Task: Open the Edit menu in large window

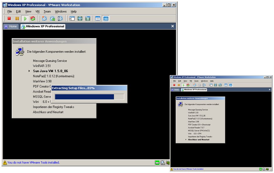Action: pos(18,11)
